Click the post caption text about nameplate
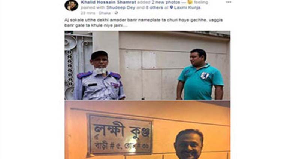 144,22
